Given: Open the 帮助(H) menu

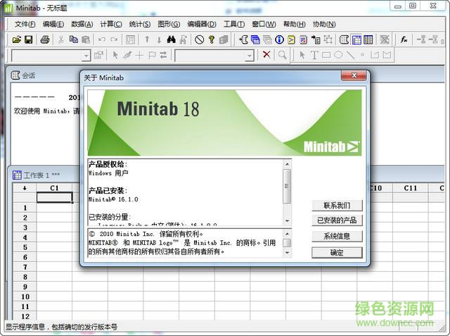Looking at the screenshot, I should click(x=295, y=24).
